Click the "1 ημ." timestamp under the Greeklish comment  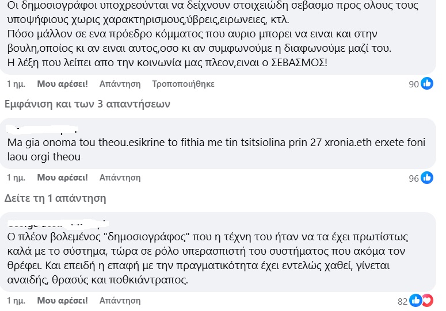[x=15, y=178]
